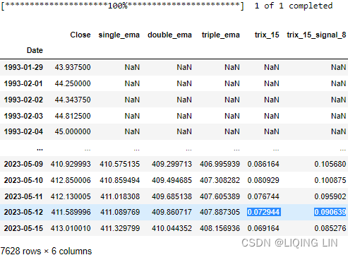Click Close value 411.589996
Screen dimensions: 348x255
71,212
